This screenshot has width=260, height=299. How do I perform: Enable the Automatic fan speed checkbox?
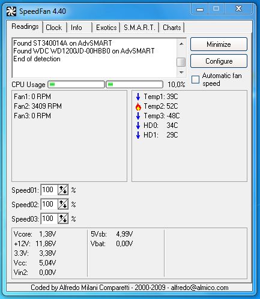tap(195, 79)
